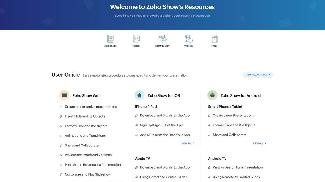This screenshot has height=182, width=325.
Task: Open Download and Sign In to the App under iPhone
Action: tap(165, 115)
